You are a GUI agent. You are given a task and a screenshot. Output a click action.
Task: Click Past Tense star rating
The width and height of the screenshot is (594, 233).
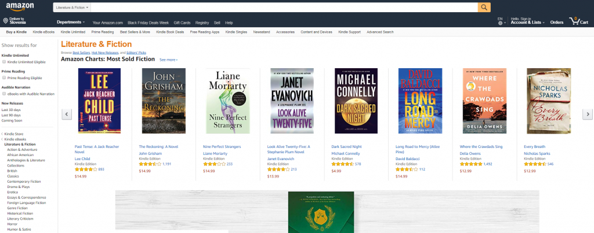[x=86, y=169]
